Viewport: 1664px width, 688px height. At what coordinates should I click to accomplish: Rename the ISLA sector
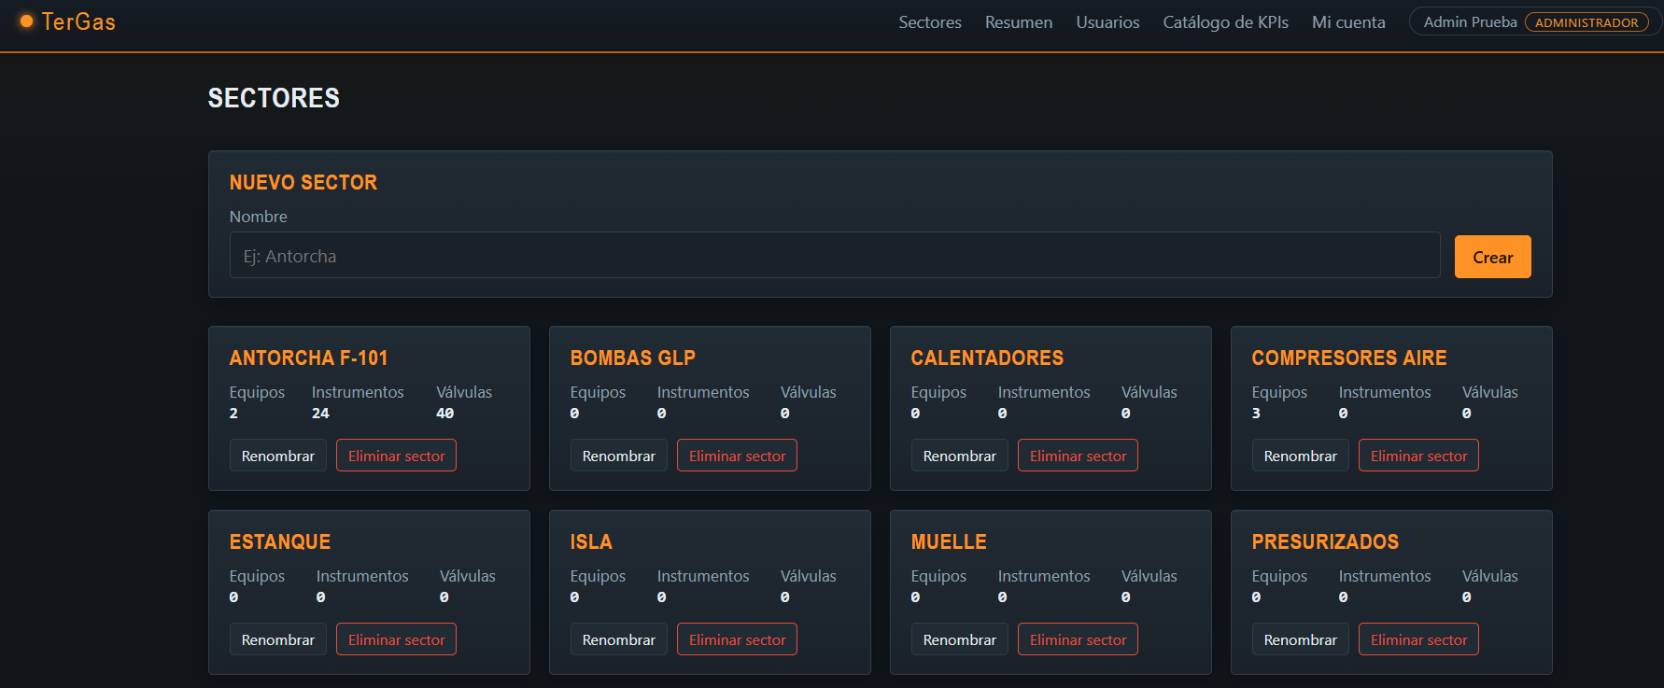pyautogui.click(x=619, y=639)
